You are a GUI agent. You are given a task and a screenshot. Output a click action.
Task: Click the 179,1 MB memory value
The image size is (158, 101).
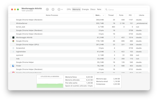click(100, 41)
